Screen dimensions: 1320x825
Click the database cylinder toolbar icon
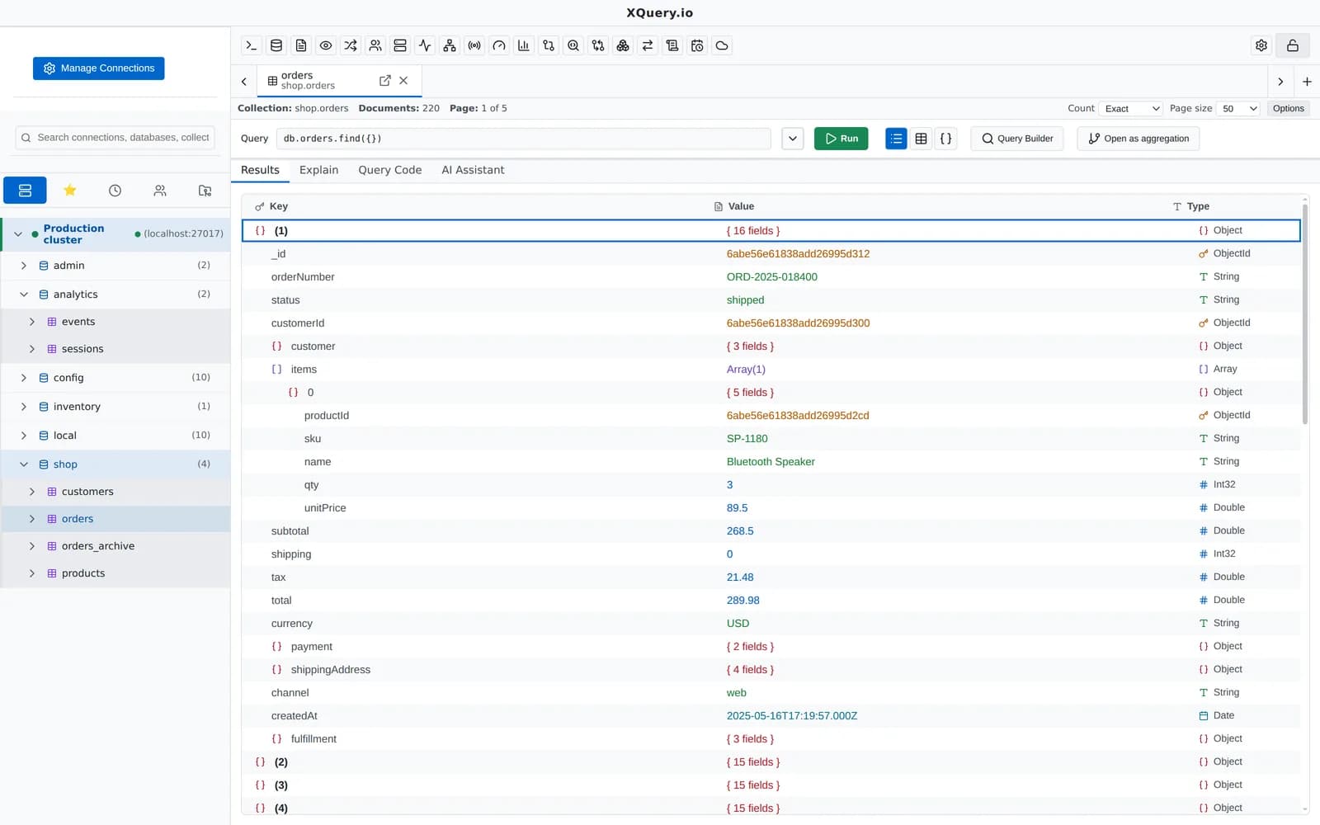coord(276,45)
